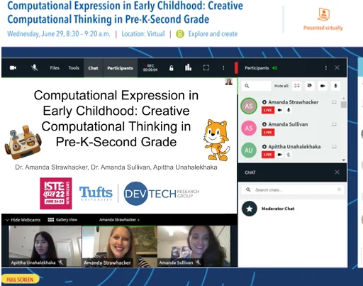Click the KIBO robot image

[x=23, y=143]
